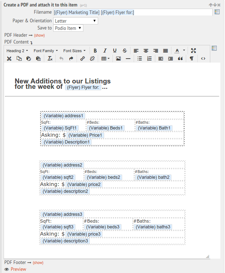The height and width of the screenshot is (273, 225).
Task: Select the (Variable) Description1 token
Action: pyautogui.click(x=66, y=142)
